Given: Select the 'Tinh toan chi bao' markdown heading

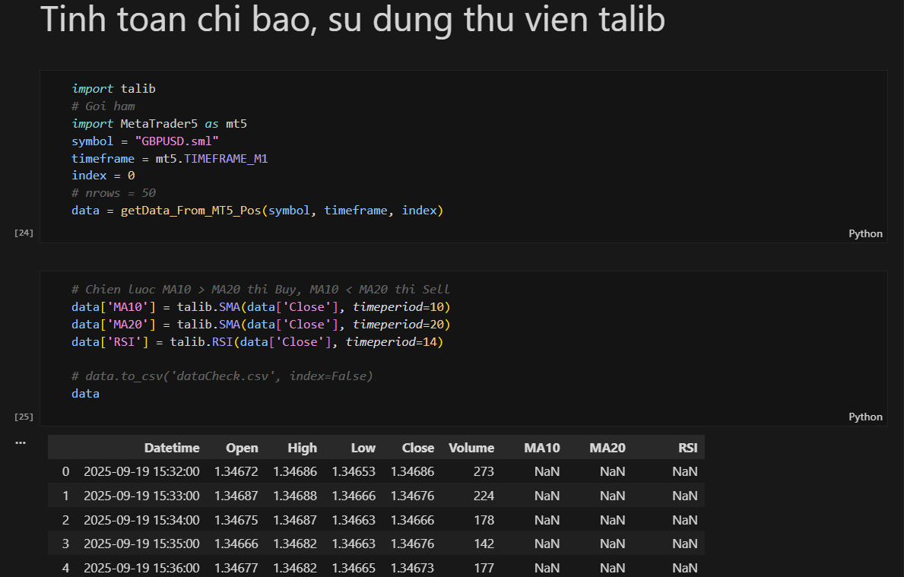Looking at the screenshot, I should pos(353,20).
